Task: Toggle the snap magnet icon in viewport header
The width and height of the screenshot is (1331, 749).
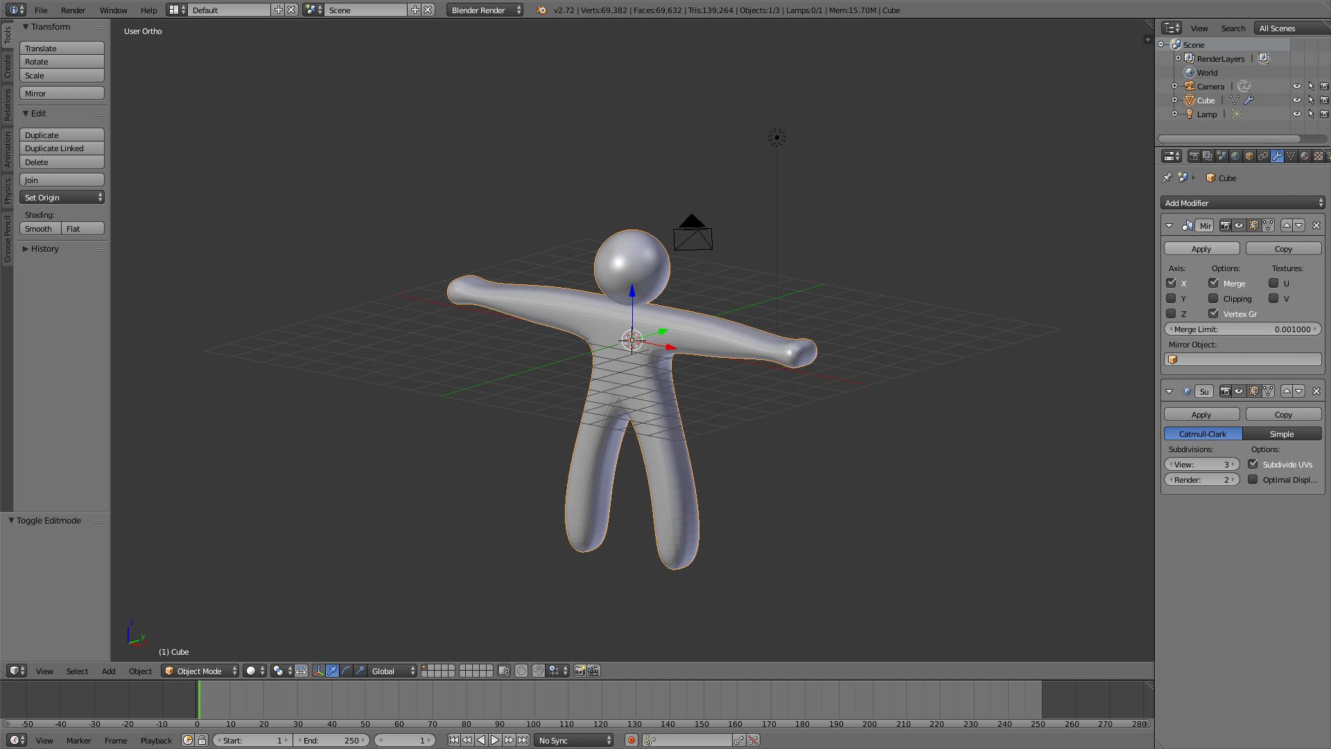Action: tap(538, 671)
